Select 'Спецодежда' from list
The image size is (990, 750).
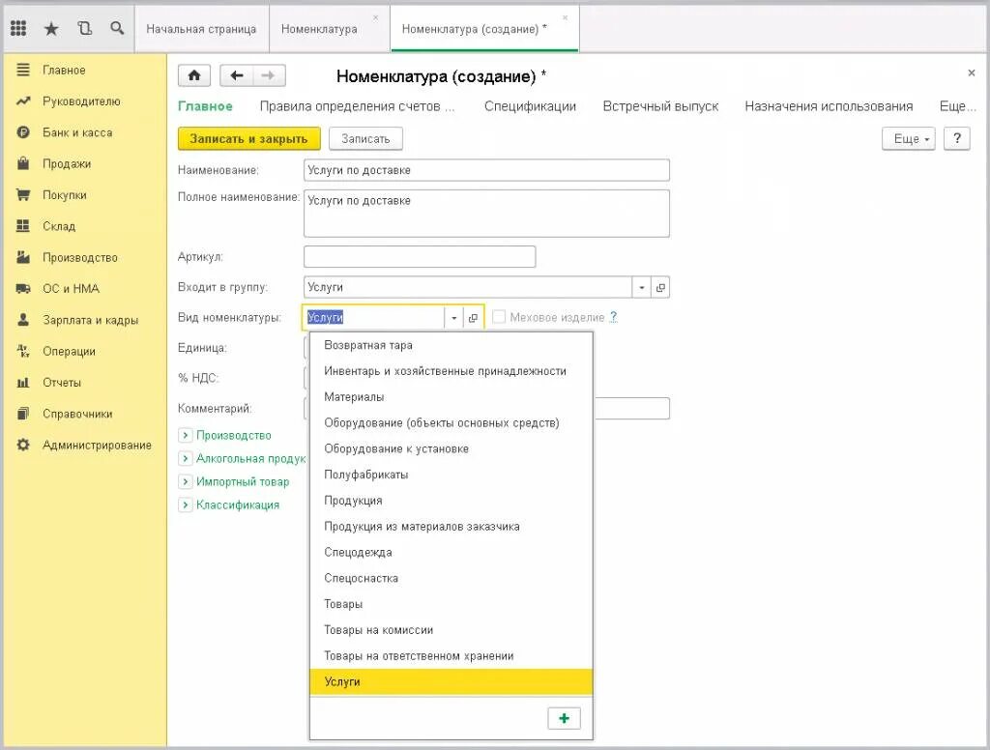tap(451, 553)
